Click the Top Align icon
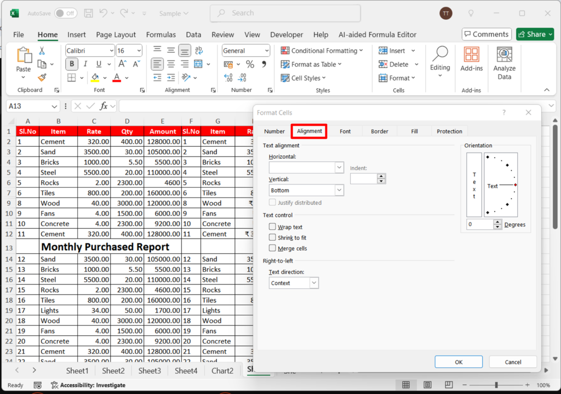The image size is (561, 394). [x=157, y=50]
